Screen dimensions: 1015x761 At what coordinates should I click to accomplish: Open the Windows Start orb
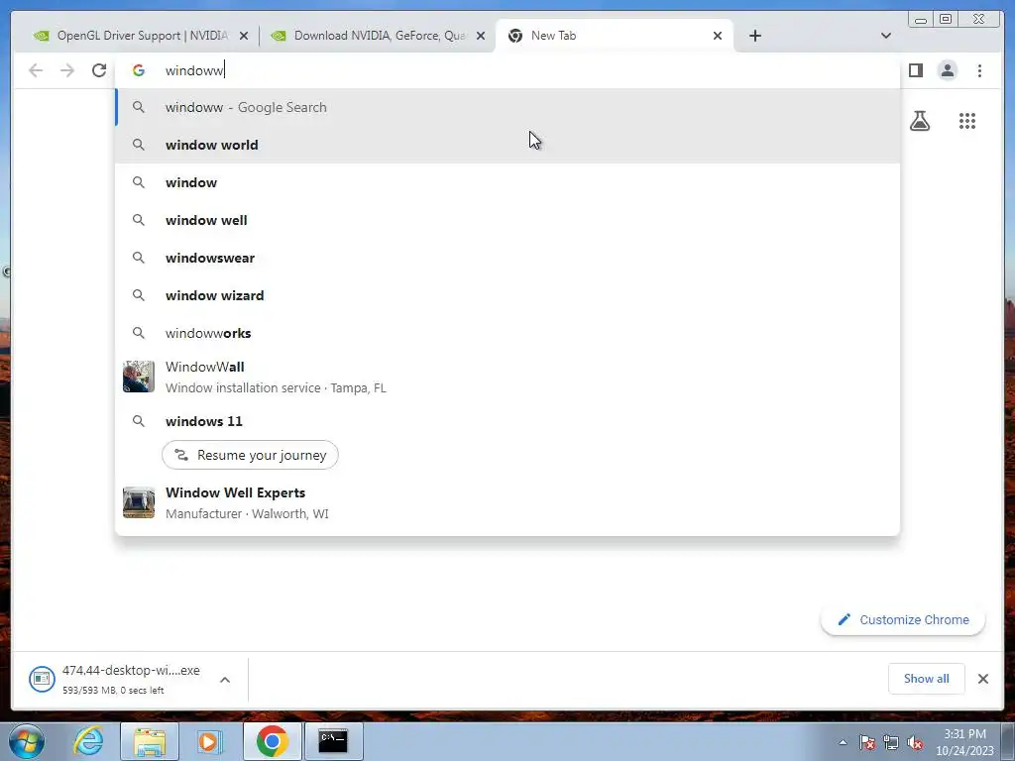(x=27, y=741)
